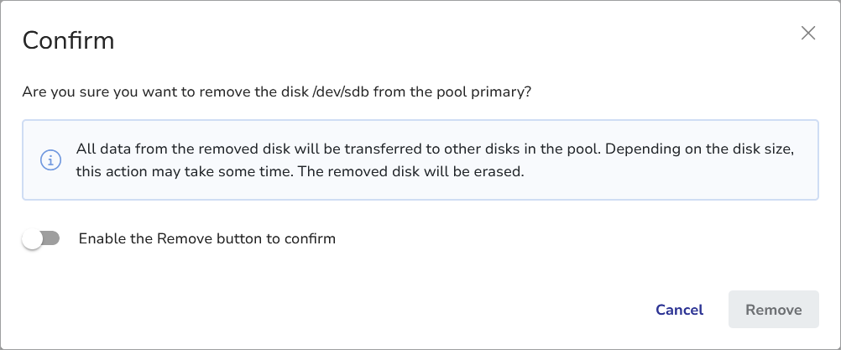Click the white knob of the toggle switch
This screenshot has height=350, width=841.
pos(33,239)
